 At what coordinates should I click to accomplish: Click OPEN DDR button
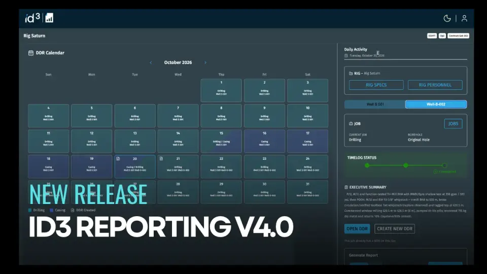click(357, 229)
